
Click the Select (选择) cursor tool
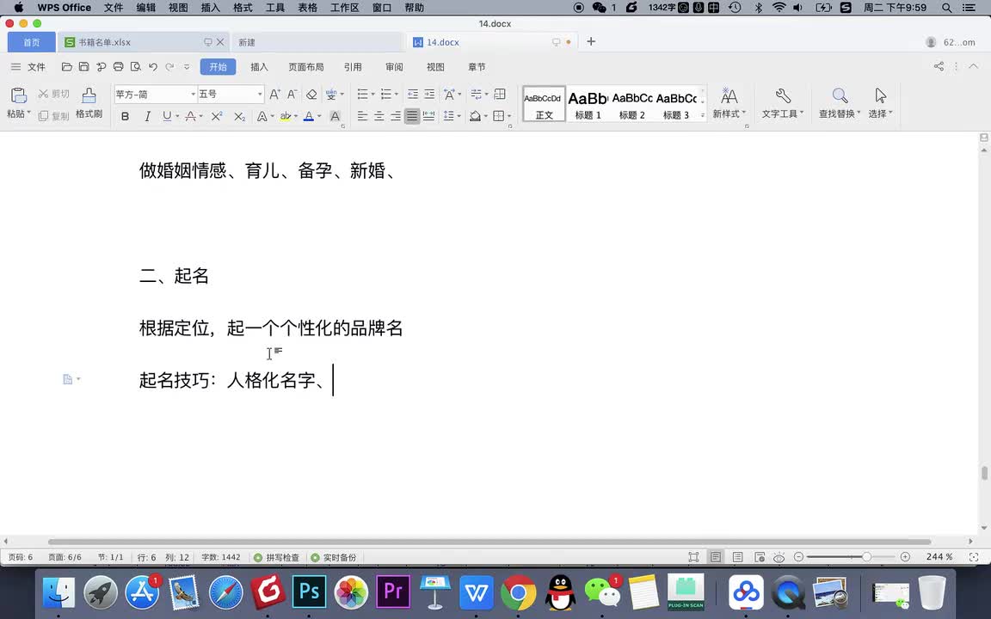click(x=880, y=103)
